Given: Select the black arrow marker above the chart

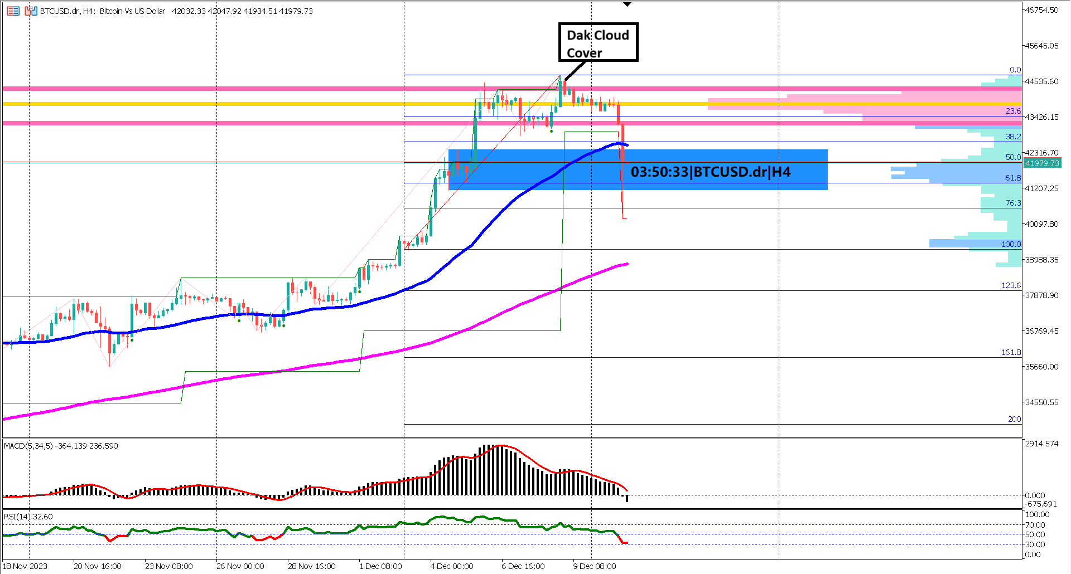Looking at the screenshot, I should (x=626, y=3).
